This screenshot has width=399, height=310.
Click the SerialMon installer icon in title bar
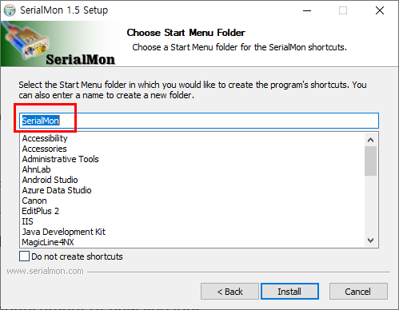pyautogui.click(x=10, y=10)
